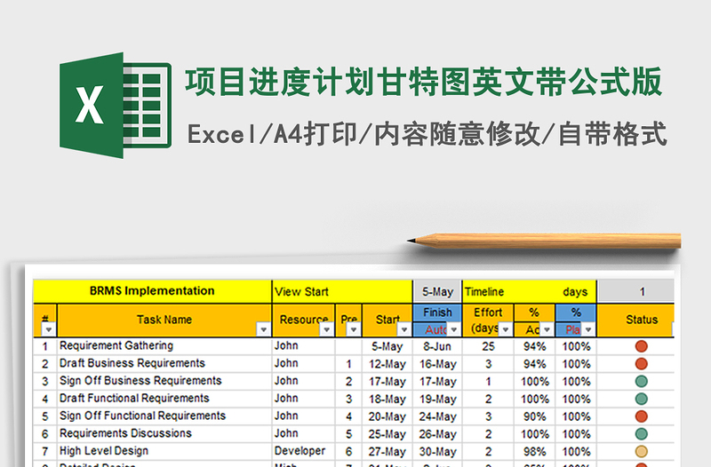Select the Status column header

pos(642,320)
